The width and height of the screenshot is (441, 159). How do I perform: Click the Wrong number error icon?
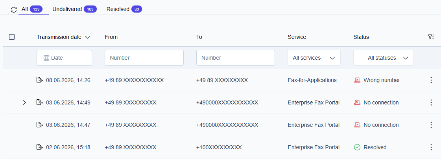357,80
